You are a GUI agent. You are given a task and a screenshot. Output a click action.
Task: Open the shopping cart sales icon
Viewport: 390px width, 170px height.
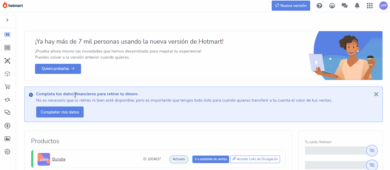(8, 87)
